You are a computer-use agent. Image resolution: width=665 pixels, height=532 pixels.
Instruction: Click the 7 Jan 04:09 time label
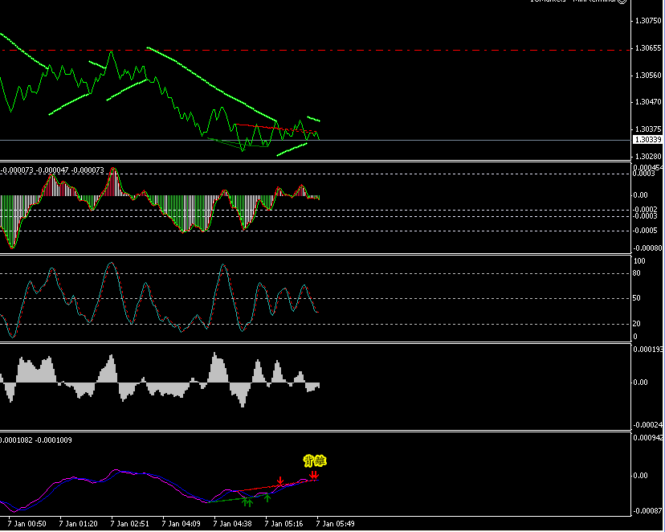tap(181, 524)
